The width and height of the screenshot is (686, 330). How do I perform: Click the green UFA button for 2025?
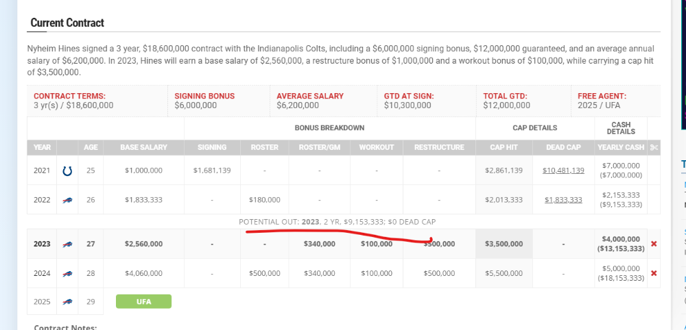143,302
